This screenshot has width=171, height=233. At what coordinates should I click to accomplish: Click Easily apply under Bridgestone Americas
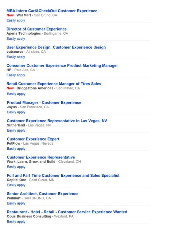point(16,94)
